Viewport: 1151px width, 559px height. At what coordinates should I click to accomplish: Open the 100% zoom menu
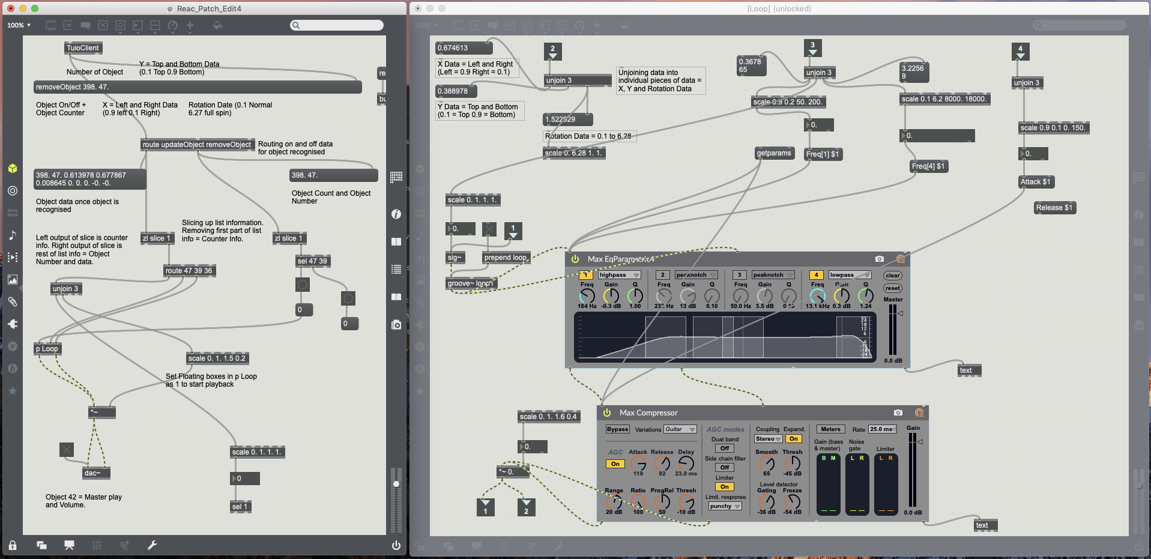[19, 25]
